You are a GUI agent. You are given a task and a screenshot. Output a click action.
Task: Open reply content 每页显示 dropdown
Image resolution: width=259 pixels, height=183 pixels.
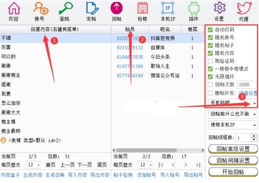pos(33,165)
